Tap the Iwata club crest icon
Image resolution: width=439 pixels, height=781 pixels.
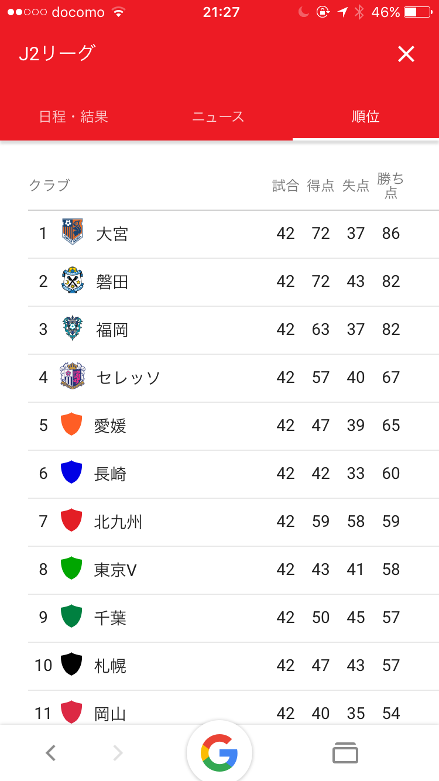tap(73, 282)
